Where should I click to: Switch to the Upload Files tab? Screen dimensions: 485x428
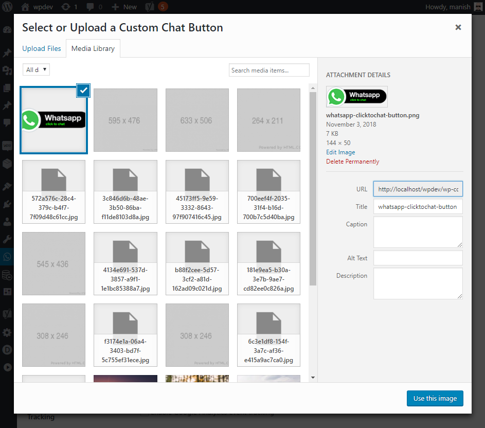(x=42, y=48)
